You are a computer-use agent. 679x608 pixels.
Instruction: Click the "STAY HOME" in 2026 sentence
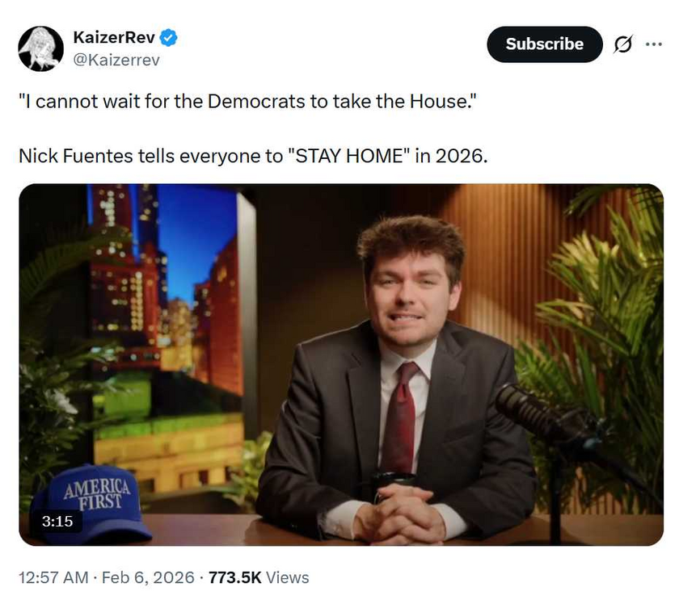pyautogui.click(x=253, y=156)
